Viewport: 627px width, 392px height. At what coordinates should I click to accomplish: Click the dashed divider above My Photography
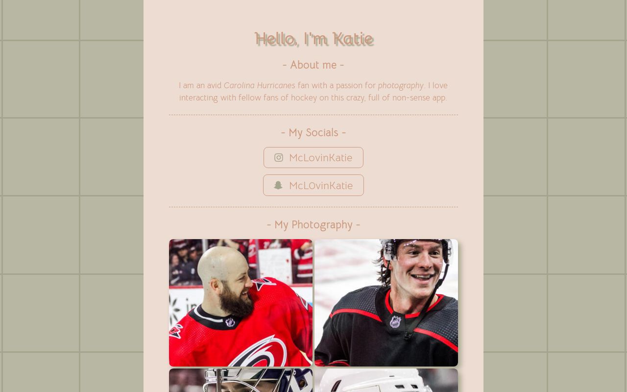tap(313, 207)
